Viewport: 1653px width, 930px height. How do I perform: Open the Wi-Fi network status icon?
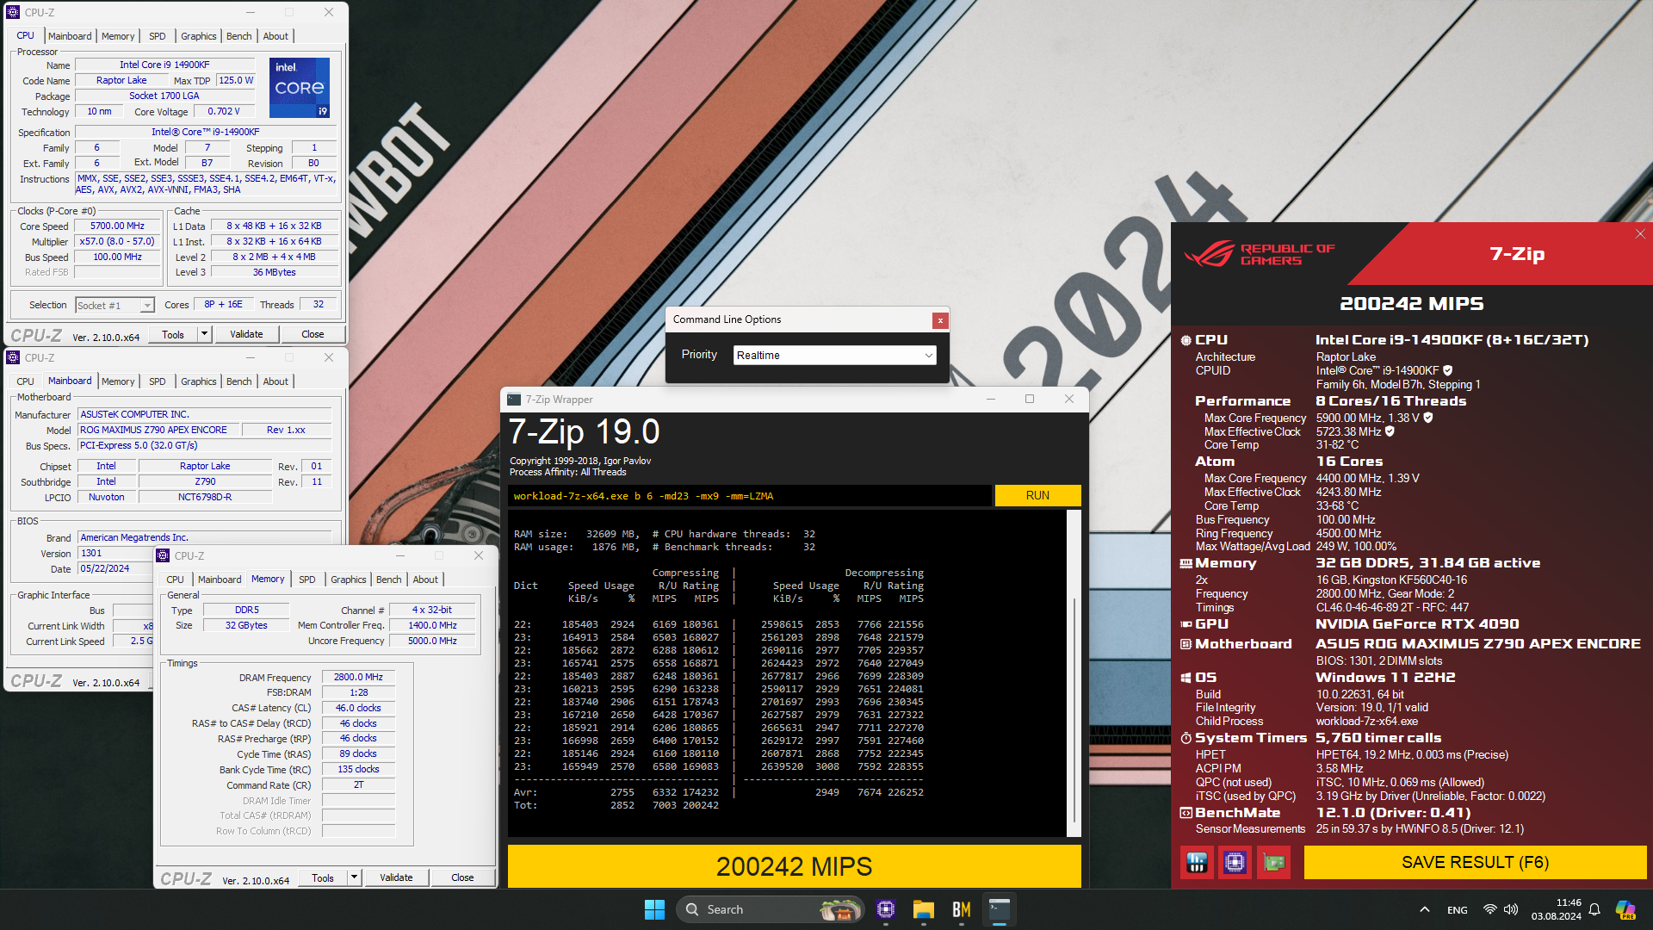point(1489,909)
